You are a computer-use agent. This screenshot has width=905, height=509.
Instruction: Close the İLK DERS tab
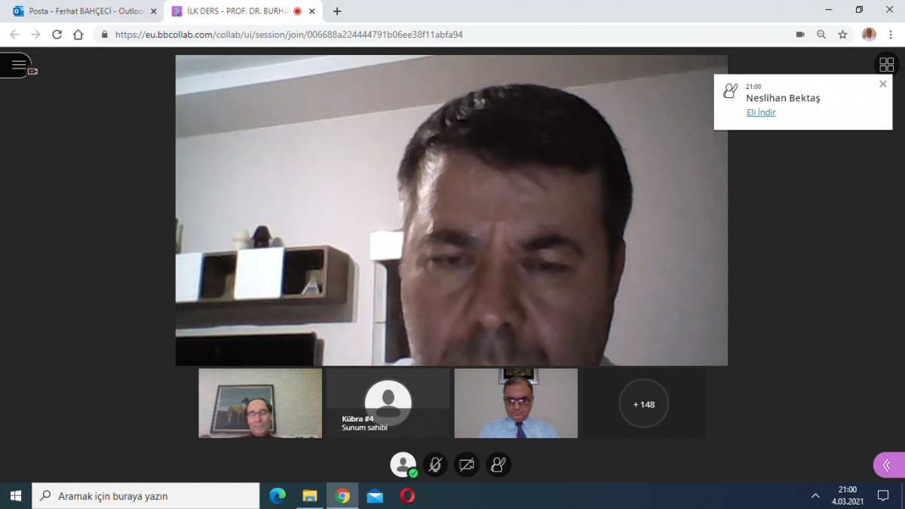coord(312,11)
